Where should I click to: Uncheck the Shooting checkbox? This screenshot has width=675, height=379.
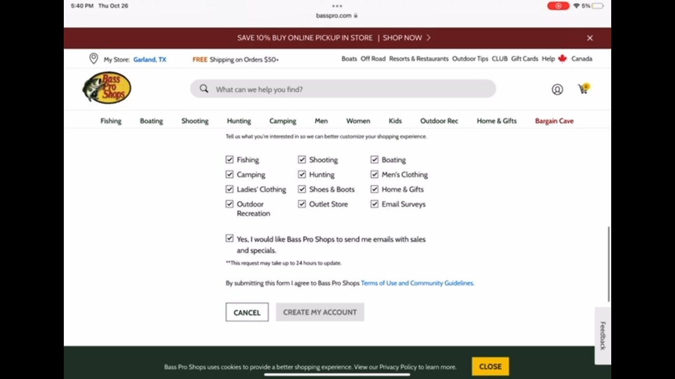click(302, 159)
